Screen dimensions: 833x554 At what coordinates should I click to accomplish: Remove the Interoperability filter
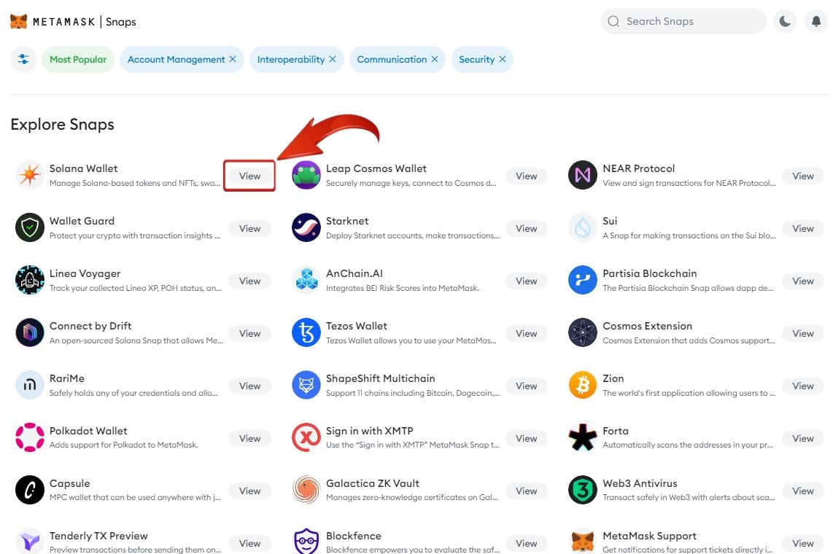[x=333, y=59]
